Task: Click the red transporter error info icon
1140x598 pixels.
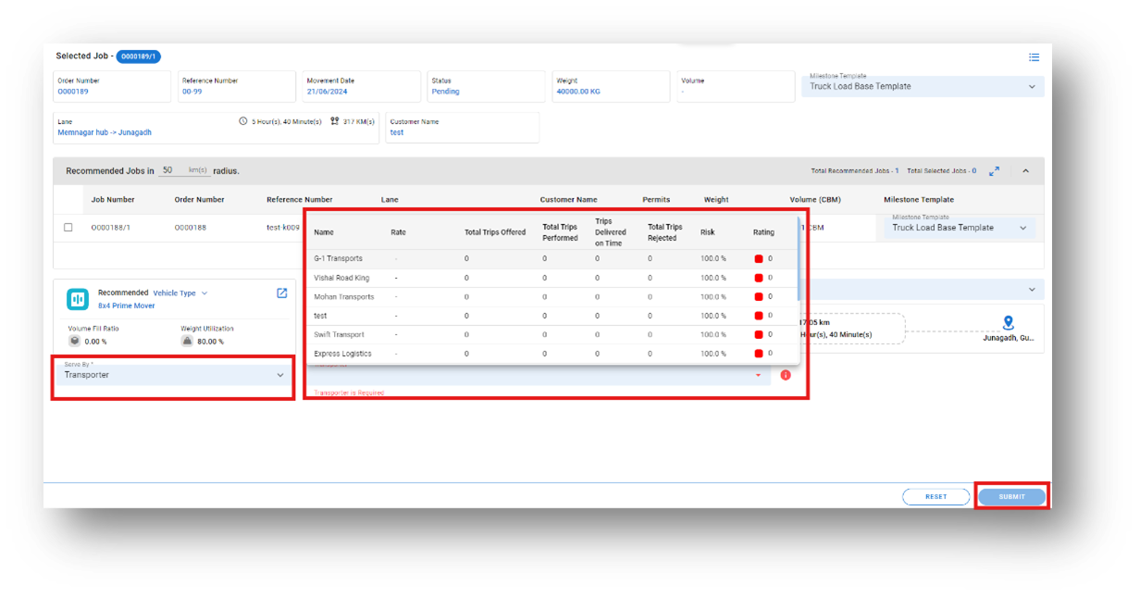Action: [x=786, y=375]
